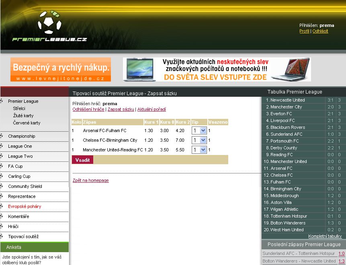Click Wigan Athletic in league table
Viewport: 346px width, 265px height.
(x=284, y=210)
